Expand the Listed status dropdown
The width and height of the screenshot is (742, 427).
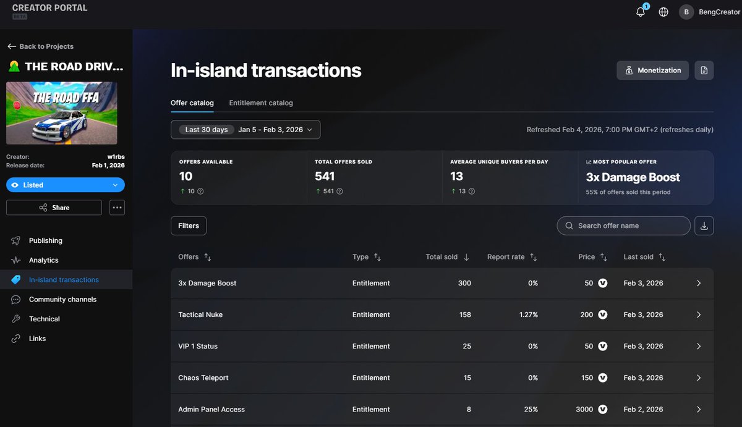(x=66, y=185)
